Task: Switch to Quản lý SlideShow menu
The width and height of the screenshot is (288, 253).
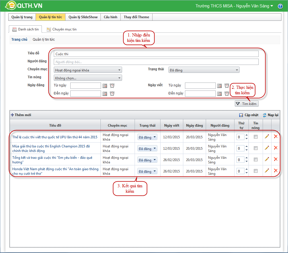Action: pyautogui.click(x=83, y=17)
